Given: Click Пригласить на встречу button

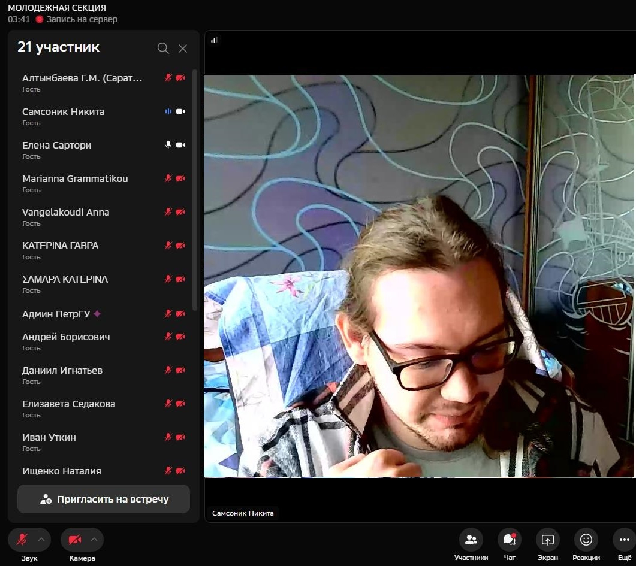Looking at the screenshot, I should pyautogui.click(x=104, y=499).
